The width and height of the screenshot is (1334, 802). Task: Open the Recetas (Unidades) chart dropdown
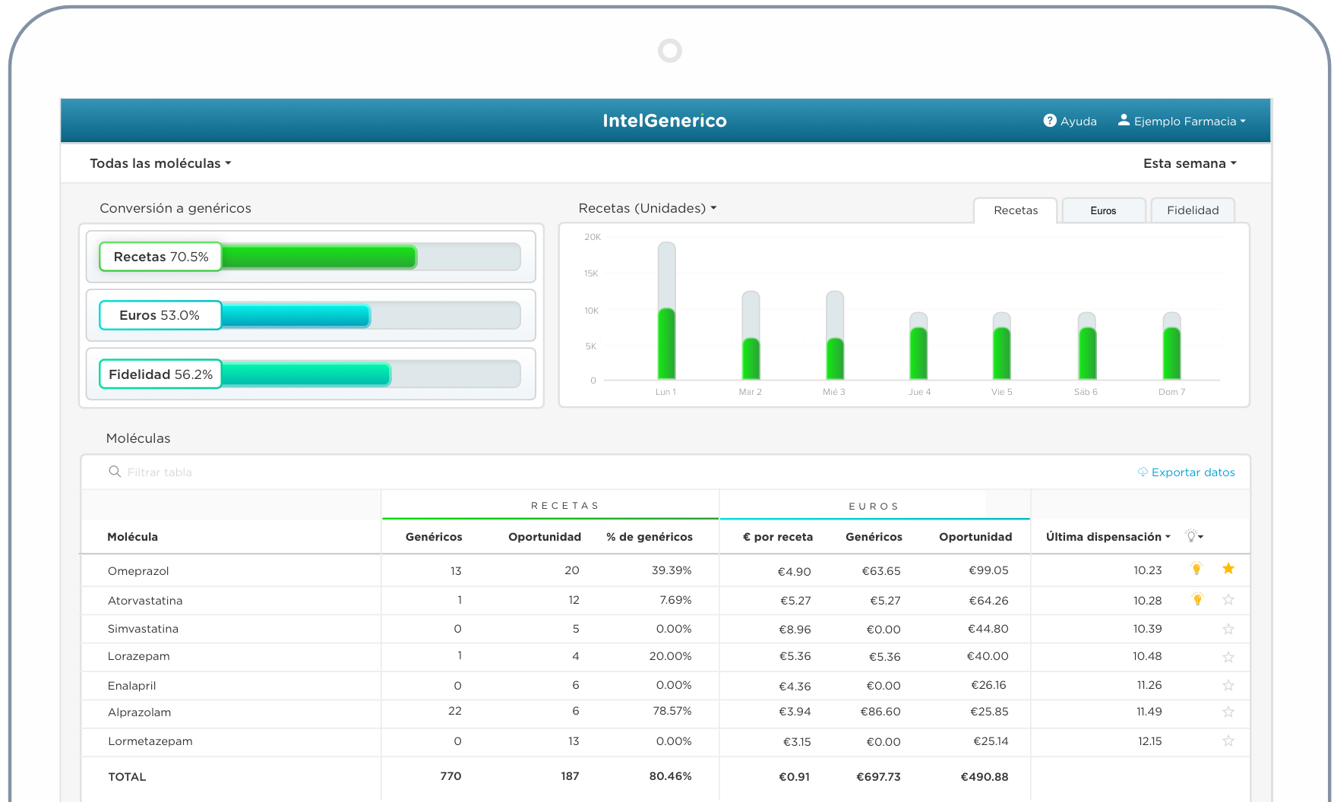pos(647,208)
